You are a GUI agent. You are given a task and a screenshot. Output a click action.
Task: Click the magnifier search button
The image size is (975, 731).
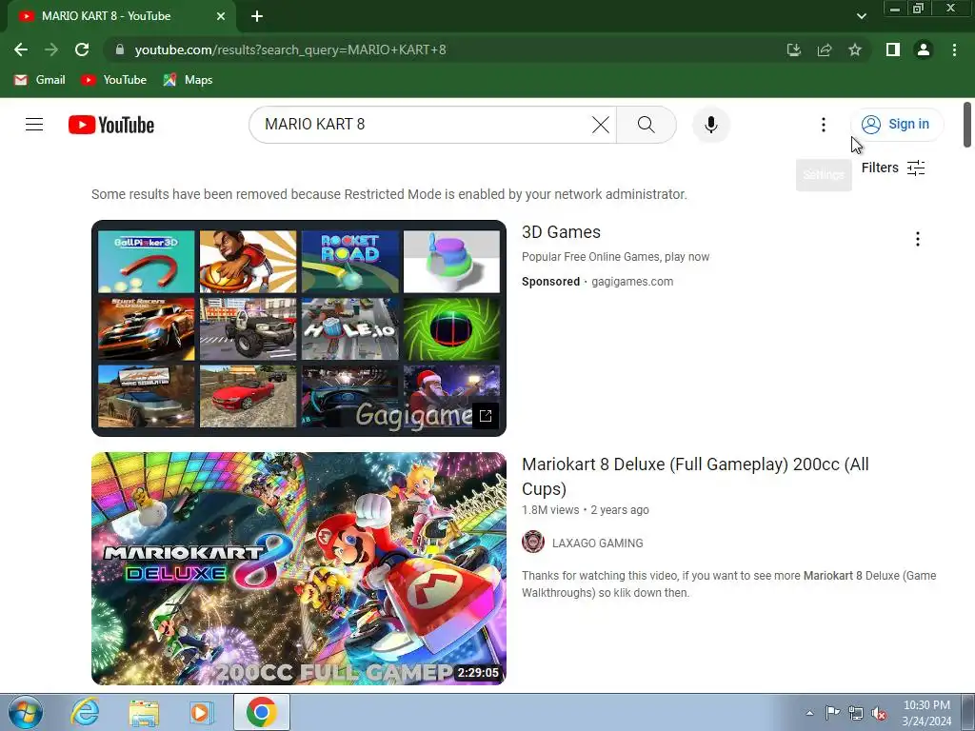tap(647, 125)
